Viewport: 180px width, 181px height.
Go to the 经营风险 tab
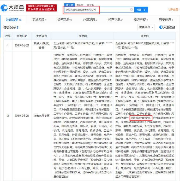[64, 20]
